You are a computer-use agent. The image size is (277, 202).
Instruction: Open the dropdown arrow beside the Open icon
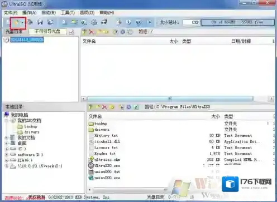click(22, 22)
